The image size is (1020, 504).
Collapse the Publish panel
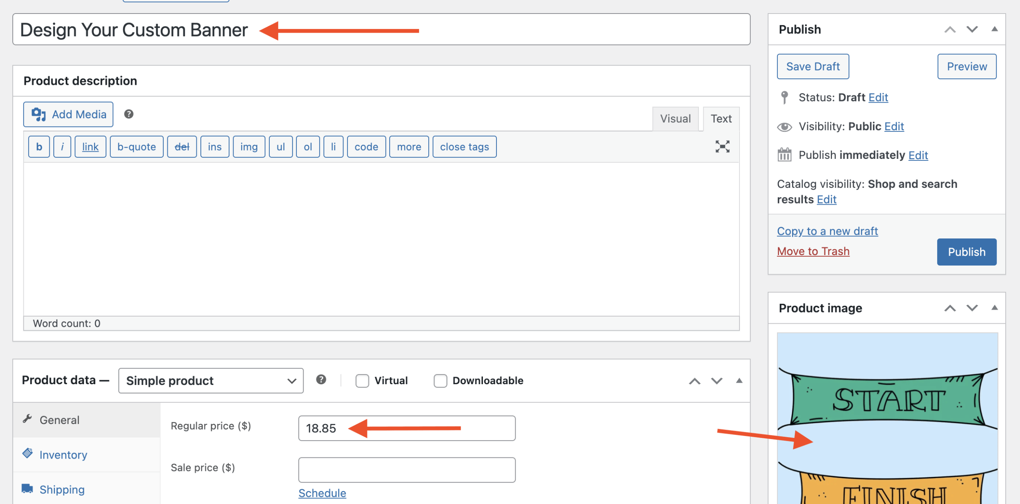[994, 29]
